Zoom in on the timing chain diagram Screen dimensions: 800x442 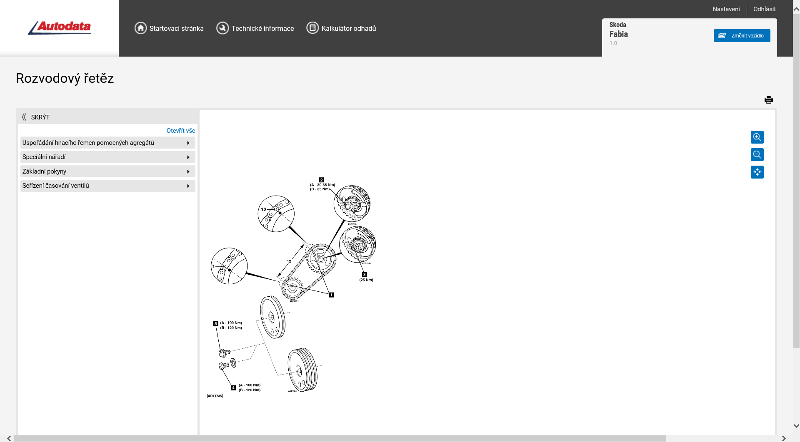(757, 137)
